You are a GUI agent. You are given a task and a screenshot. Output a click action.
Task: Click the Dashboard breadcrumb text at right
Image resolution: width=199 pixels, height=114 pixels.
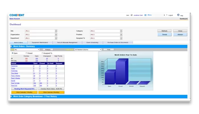coord(184,19)
